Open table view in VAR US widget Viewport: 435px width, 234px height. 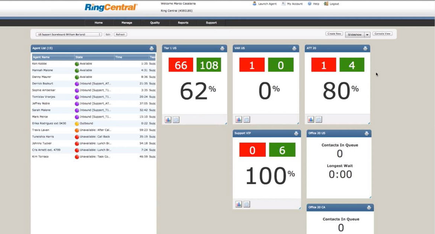(x=246, y=120)
